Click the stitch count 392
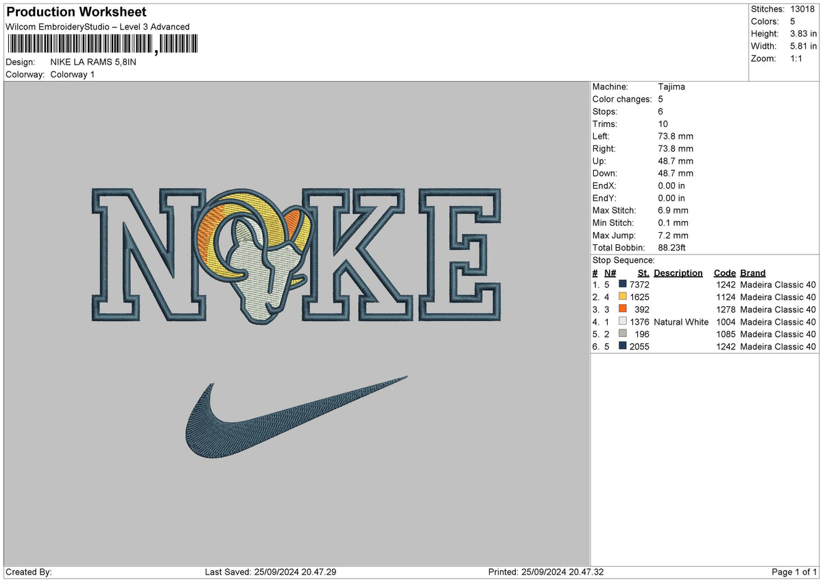823x582 pixels. point(642,310)
